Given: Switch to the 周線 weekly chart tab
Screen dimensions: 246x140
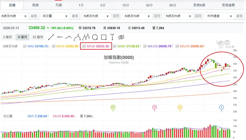Looking at the screenshot, I should click(x=35, y=5).
